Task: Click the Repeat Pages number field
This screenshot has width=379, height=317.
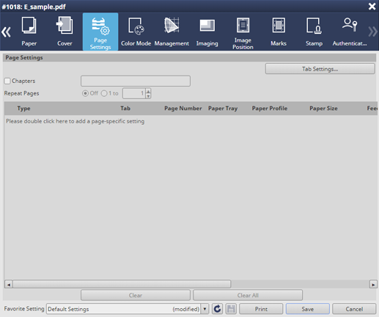Action: point(134,93)
